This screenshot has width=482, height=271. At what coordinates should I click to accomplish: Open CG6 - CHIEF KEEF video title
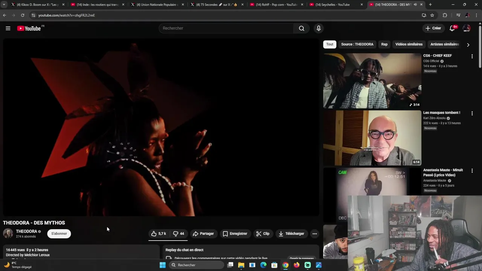(x=437, y=56)
